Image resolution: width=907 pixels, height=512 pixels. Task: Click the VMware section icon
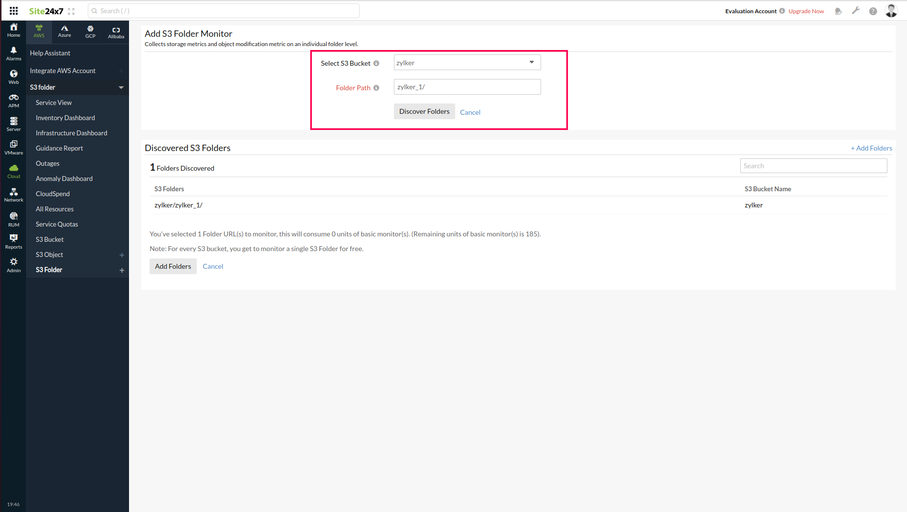pos(13,147)
